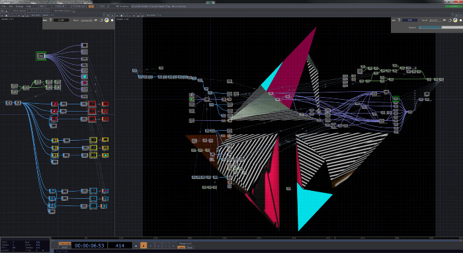This screenshot has width=463, height=253.
Task: Click the maximize icon in the right pane bar
Action: tap(457, 15)
